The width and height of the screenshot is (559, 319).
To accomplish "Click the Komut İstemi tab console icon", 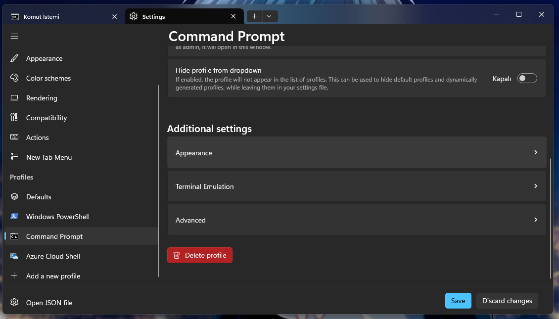I will tap(15, 17).
